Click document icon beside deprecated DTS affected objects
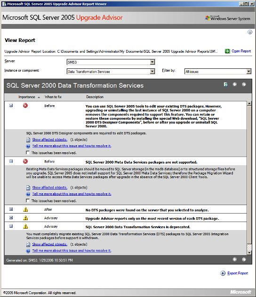 tap(28, 245)
